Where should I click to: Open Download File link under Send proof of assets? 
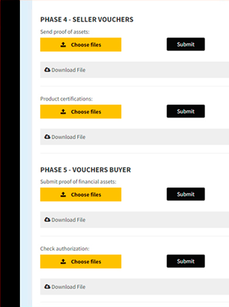69,70
